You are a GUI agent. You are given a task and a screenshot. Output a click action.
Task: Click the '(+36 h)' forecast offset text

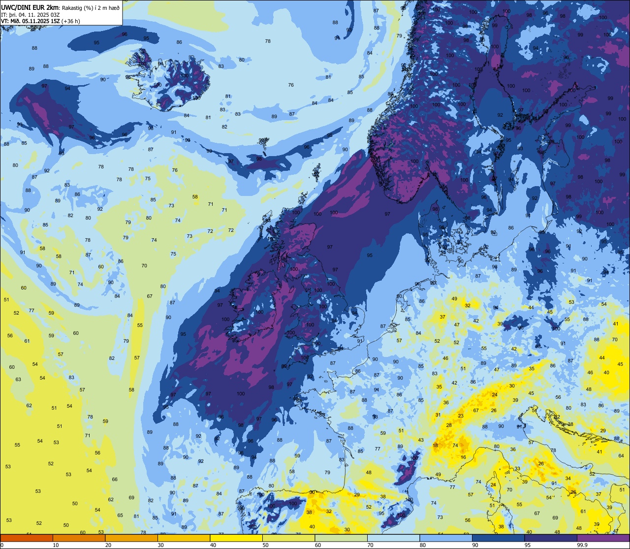click(71, 21)
